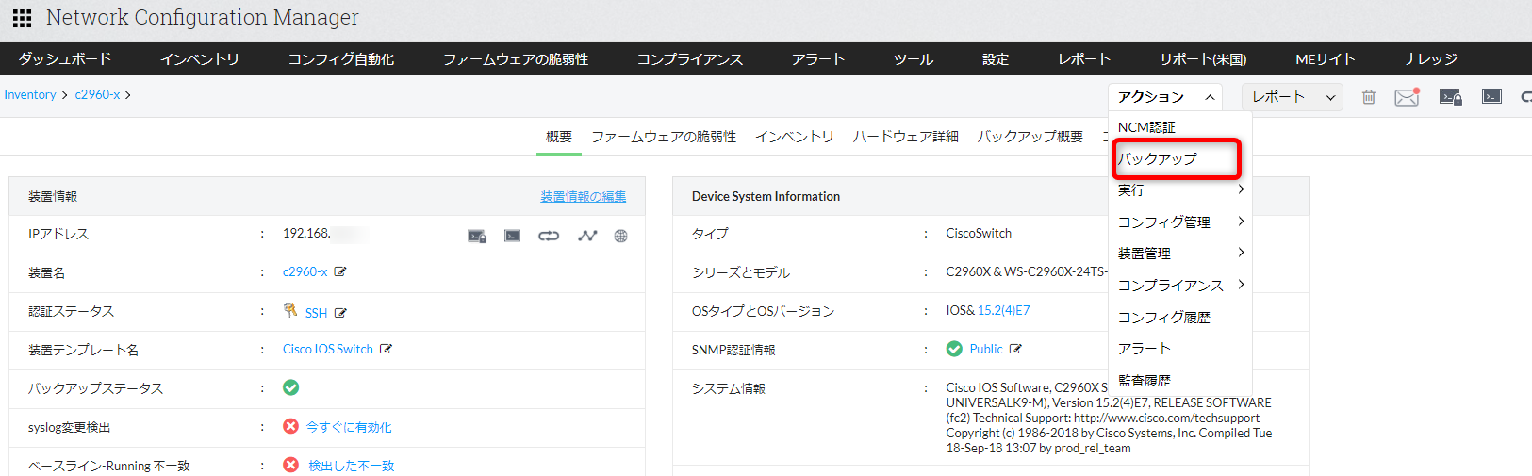
Task: Open コンフィグ自動化 in the top navigation
Action: [x=340, y=59]
